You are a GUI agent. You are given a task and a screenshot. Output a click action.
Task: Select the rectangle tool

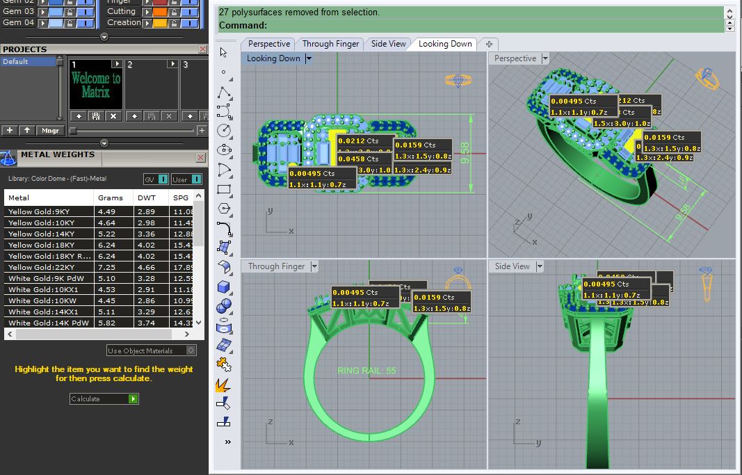pos(224,189)
